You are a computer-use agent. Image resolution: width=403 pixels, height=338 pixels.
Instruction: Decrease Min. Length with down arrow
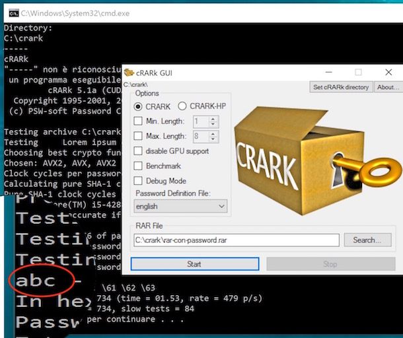click(x=213, y=124)
